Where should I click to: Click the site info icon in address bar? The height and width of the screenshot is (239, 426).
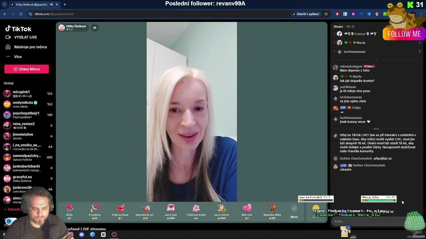[30, 14]
